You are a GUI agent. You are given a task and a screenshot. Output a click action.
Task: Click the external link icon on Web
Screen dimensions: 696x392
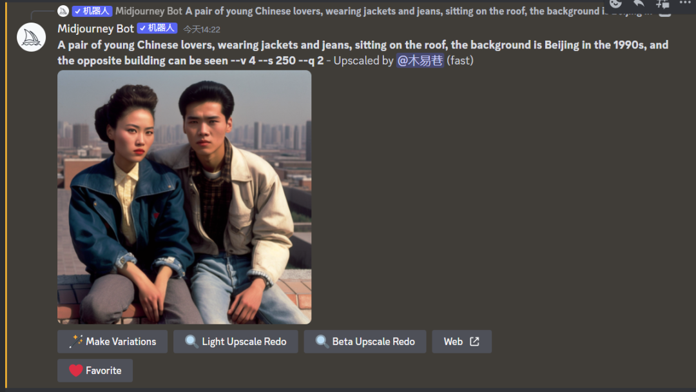pos(474,342)
